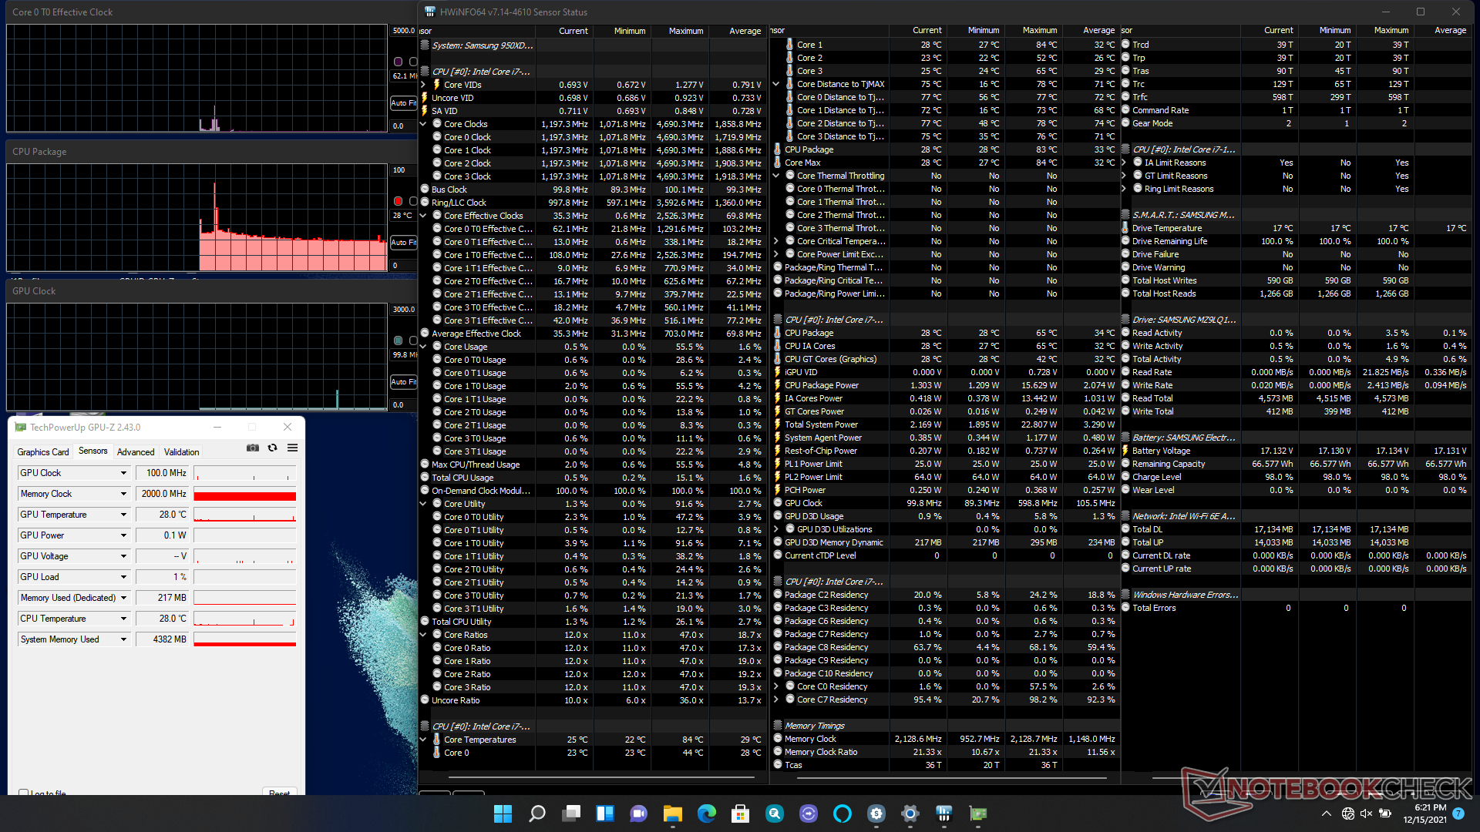1480x832 pixels.
Task: Toggle the Log to file checkbox
Action: [x=23, y=793]
